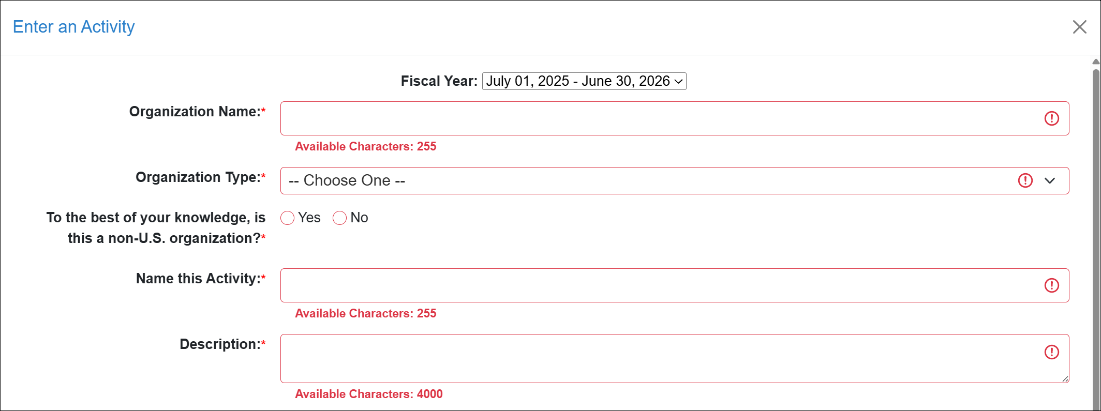Click the 'Enter an Activity' heading
Image resolution: width=1101 pixels, height=411 pixels.
(73, 27)
